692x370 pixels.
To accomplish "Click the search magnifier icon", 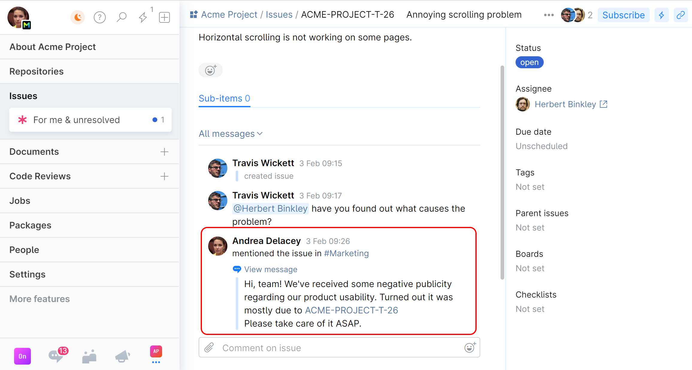I will pyautogui.click(x=122, y=17).
